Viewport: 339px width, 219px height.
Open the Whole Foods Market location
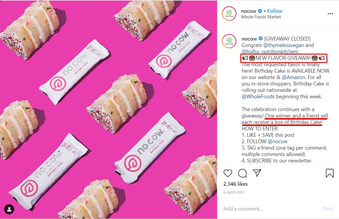pos(261,17)
